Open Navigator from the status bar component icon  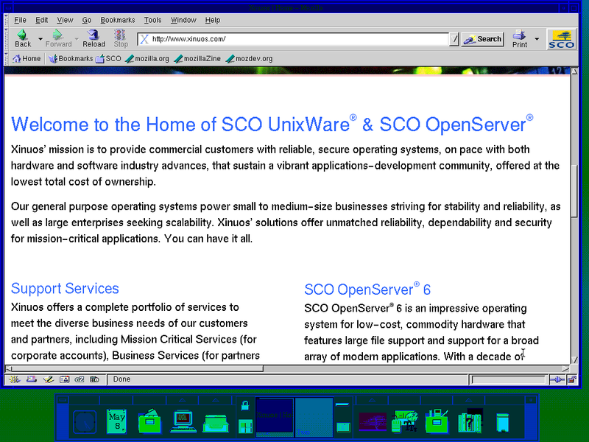(14, 379)
